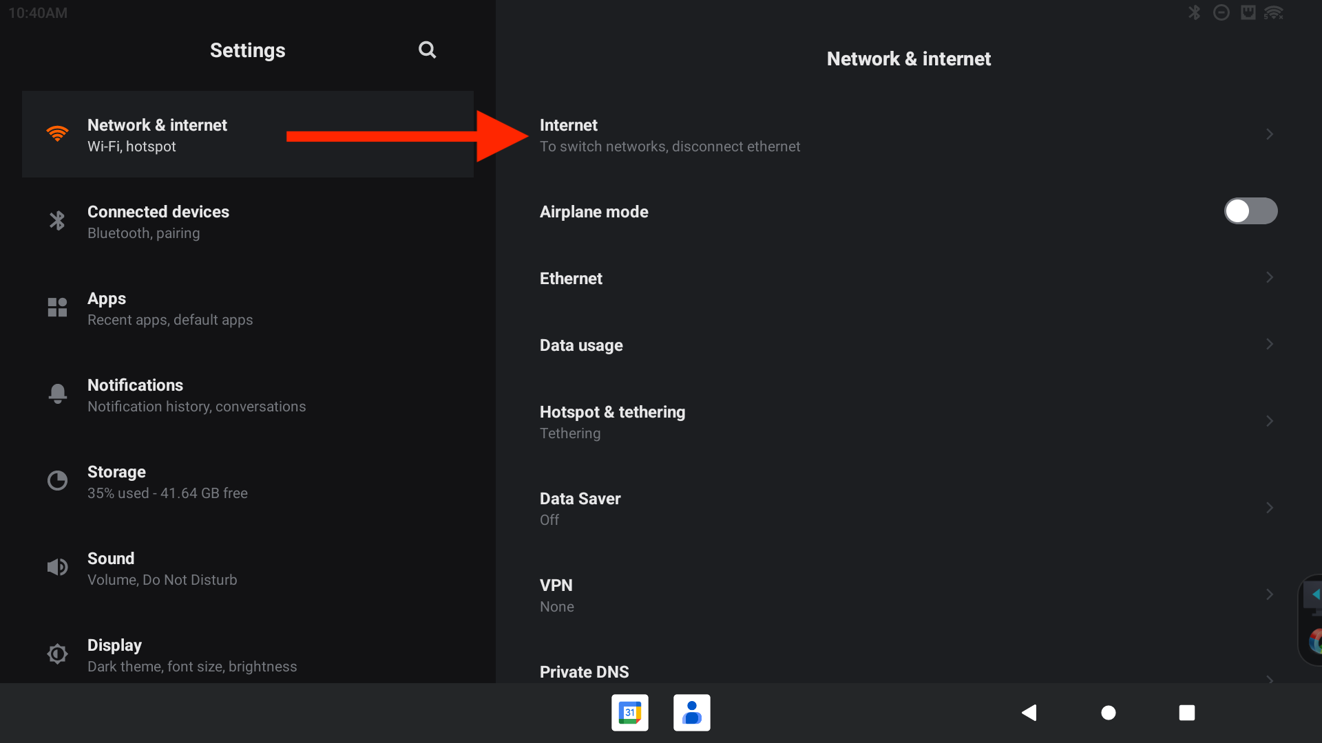
Task: Open the Contacts app from the taskbar
Action: [691, 713]
